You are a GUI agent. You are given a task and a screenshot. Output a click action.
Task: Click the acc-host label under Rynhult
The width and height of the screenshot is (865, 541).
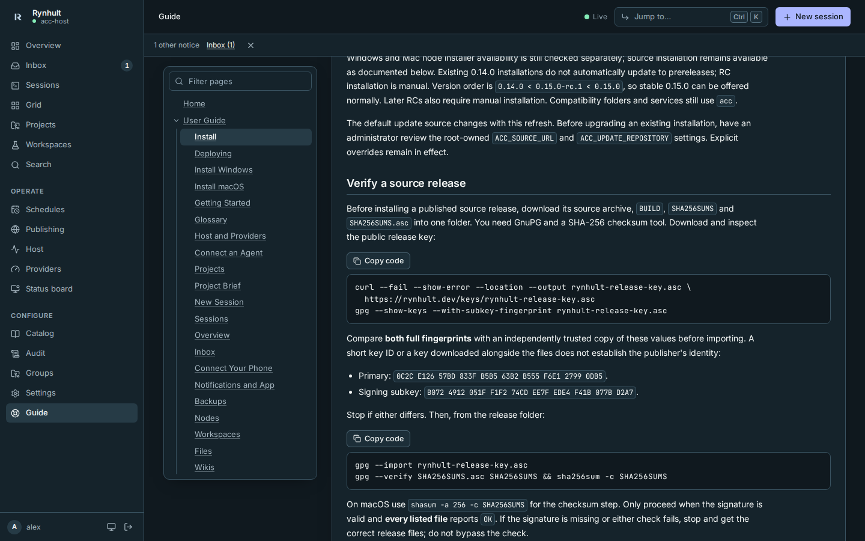[x=55, y=22]
